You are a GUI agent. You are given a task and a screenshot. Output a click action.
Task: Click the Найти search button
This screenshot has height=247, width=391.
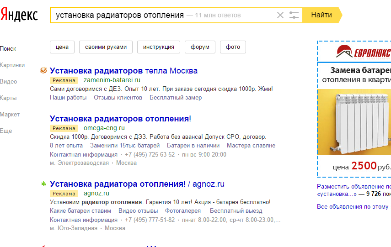tap(321, 15)
